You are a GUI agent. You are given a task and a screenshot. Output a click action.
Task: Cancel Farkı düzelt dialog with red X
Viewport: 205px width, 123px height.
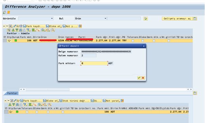pos(143,78)
